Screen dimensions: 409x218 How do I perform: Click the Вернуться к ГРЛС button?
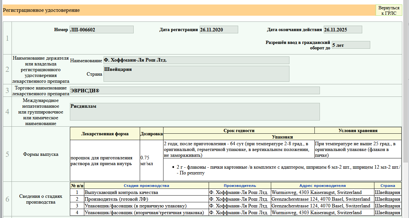coord(388,10)
